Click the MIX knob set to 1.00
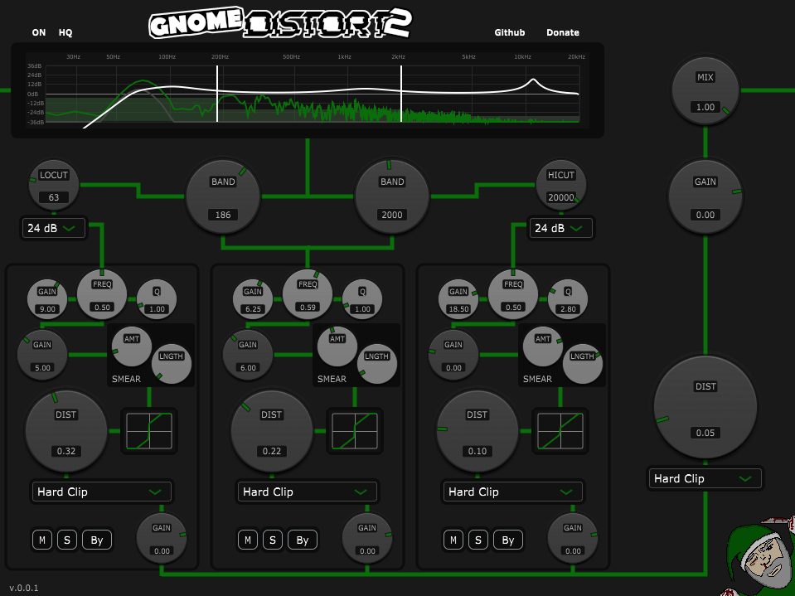This screenshot has width=795, height=596. pos(705,90)
